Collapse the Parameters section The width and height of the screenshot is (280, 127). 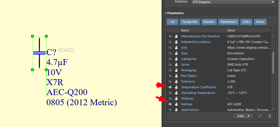tap(166, 13)
